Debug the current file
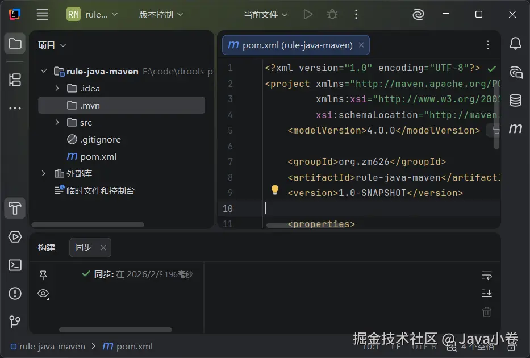The height and width of the screenshot is (358, 530). (x=332, y=15)
